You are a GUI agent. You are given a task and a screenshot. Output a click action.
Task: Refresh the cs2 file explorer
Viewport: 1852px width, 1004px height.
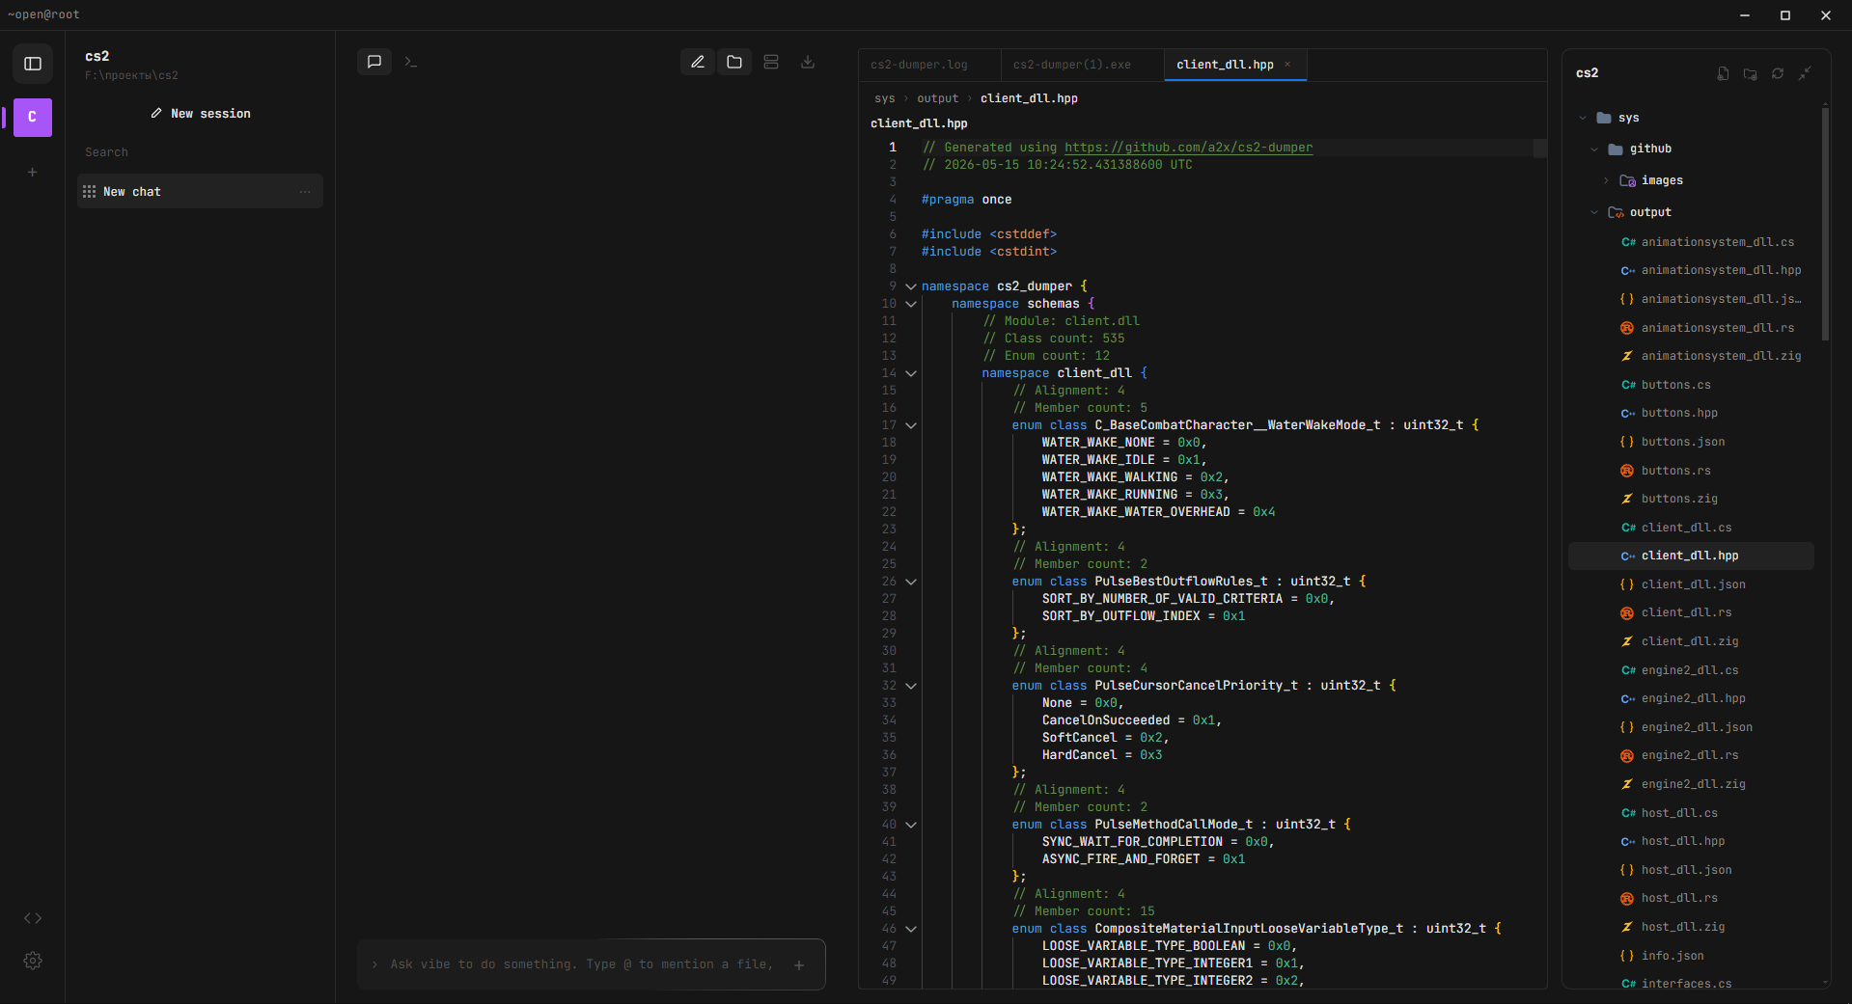coord(1777,73)
